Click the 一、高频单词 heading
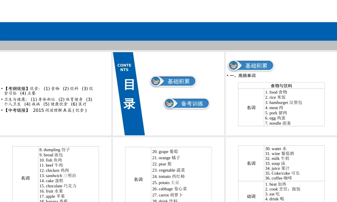 (243, 75)
